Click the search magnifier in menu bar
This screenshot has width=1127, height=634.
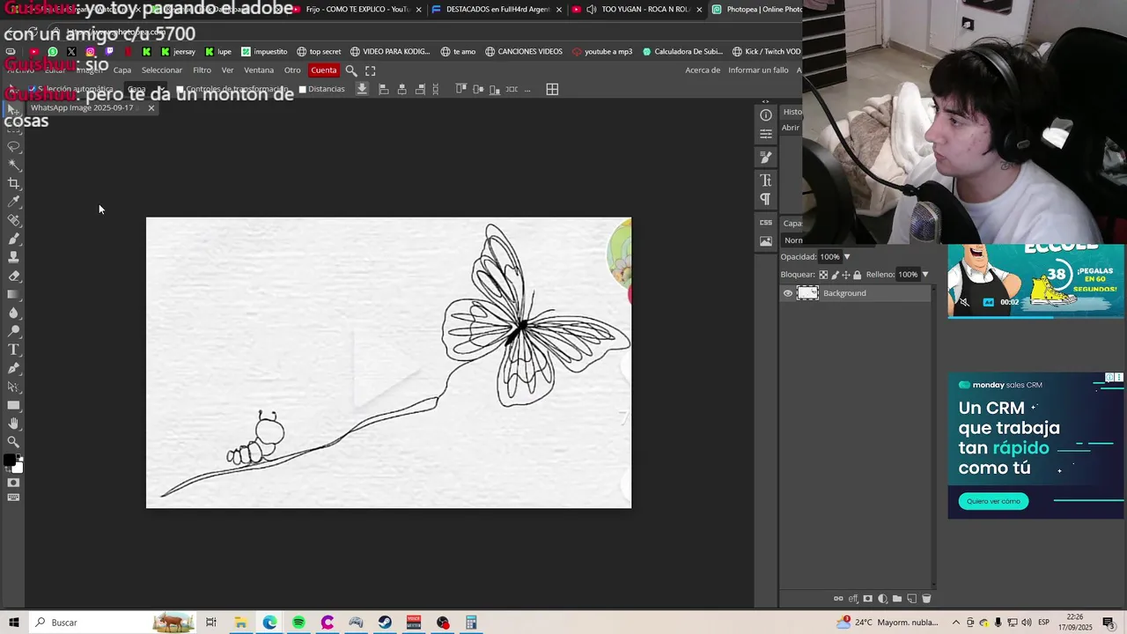(x=351, y=70)
